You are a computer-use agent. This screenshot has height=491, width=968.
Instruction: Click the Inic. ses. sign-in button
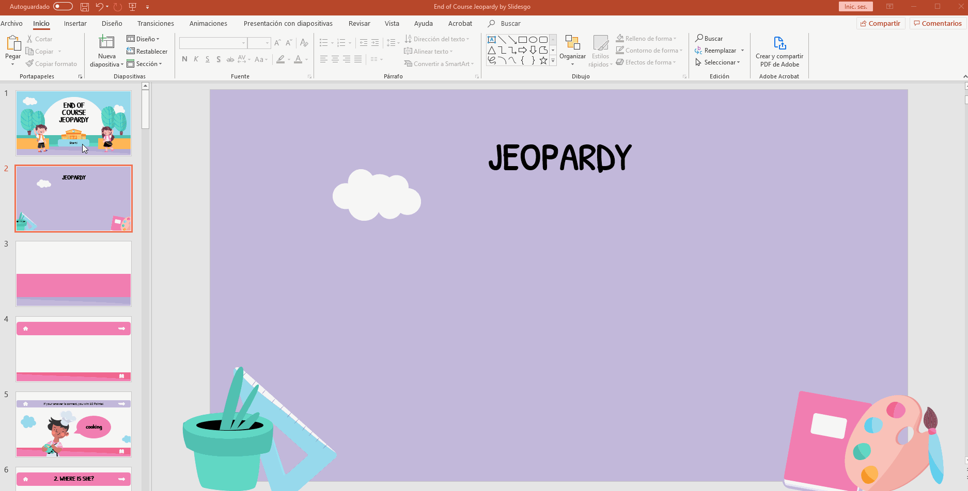[x=856, y=7]
